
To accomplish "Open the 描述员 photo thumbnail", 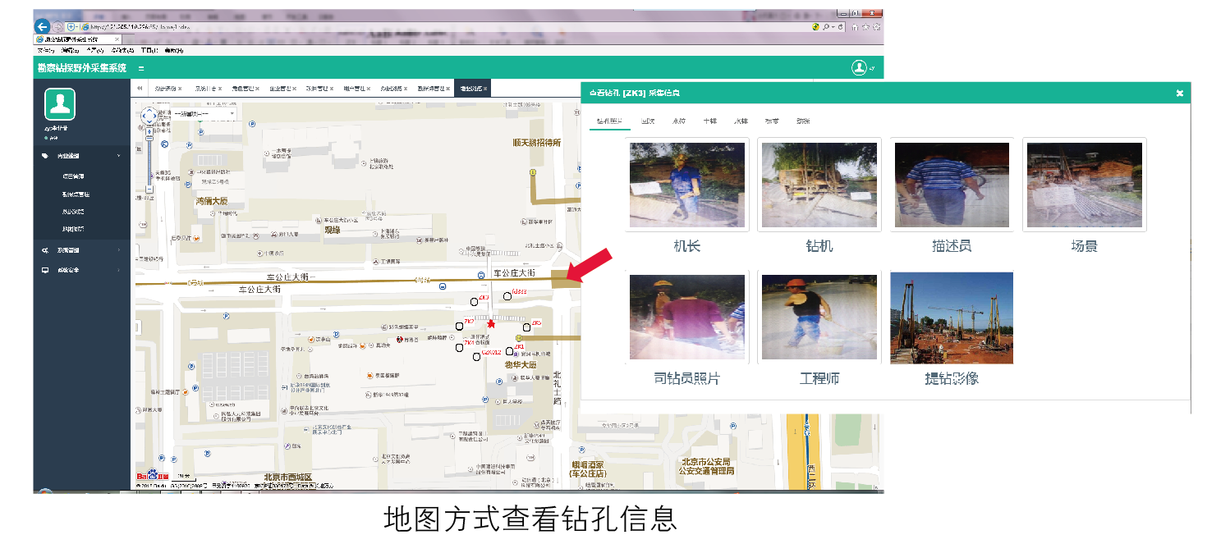I will pos(952,185).
